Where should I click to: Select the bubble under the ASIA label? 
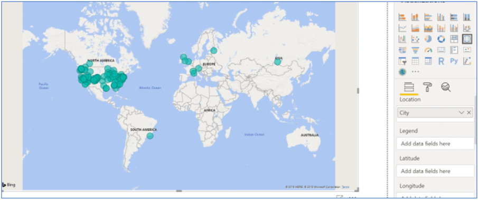[x=277, y=62]
